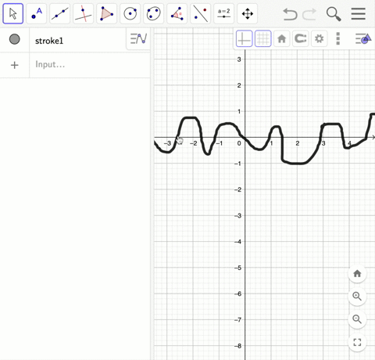This screenshot has width=375, height=360.
Task: Open the algebra view style bar
Action: click(x=138, y=39)
